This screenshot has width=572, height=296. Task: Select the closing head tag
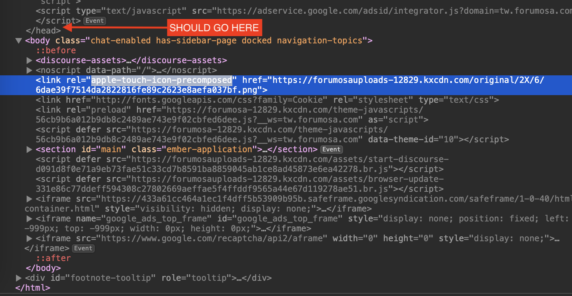pyautogui.click(x=43, y=30)
